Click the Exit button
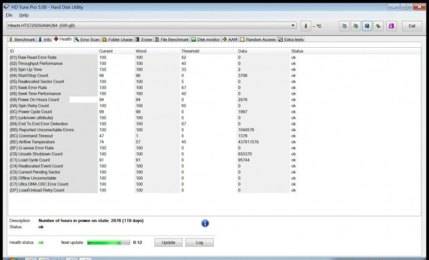429x260 pixels. coord(412,26)
